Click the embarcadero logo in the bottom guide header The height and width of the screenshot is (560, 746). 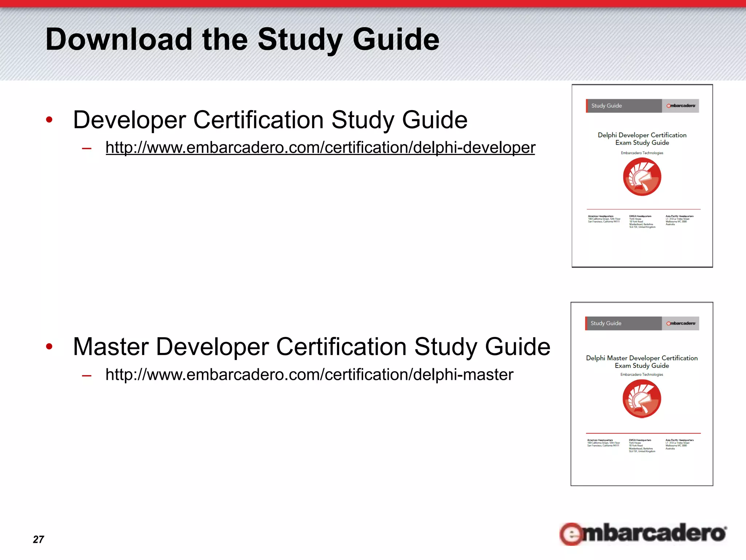tap(680, 323)
